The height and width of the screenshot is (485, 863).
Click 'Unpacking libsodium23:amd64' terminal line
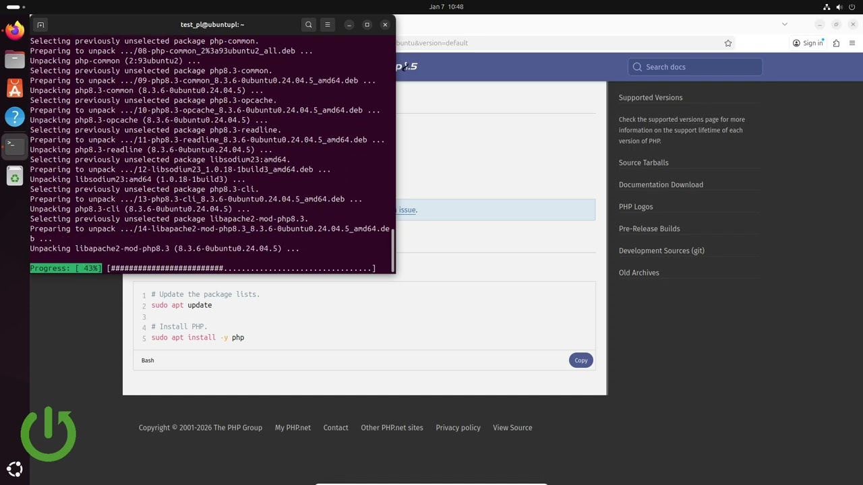click(138, 180)
